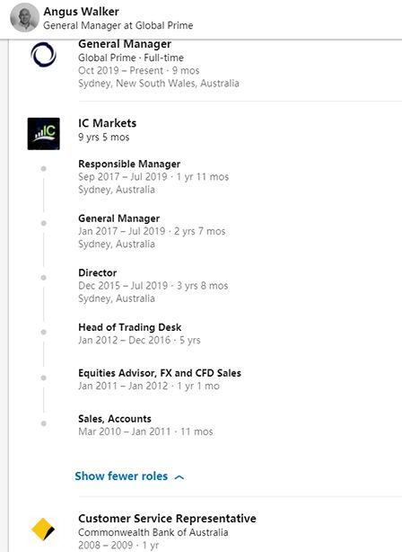Open the IC Markets company heading

pos(107,123)
